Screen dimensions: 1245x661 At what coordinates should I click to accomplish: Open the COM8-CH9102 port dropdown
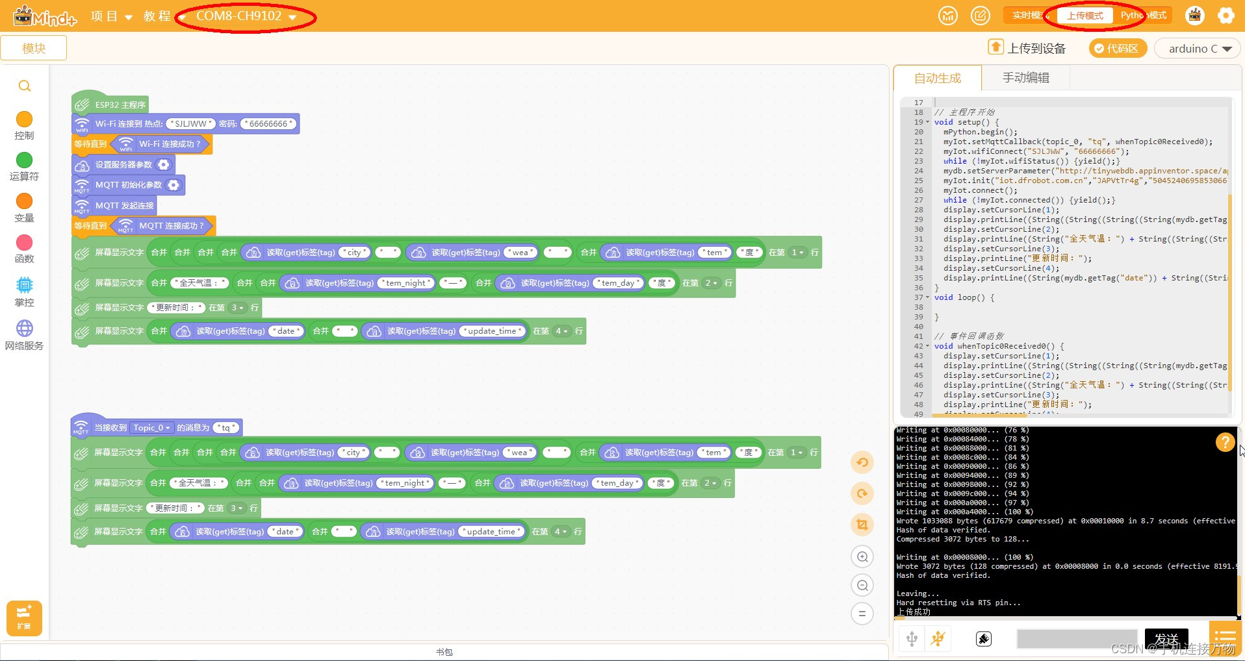click(x=246, y=16)
